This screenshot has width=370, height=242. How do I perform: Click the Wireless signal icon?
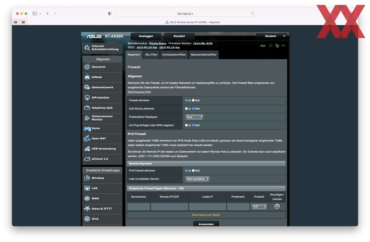[87, 178]
